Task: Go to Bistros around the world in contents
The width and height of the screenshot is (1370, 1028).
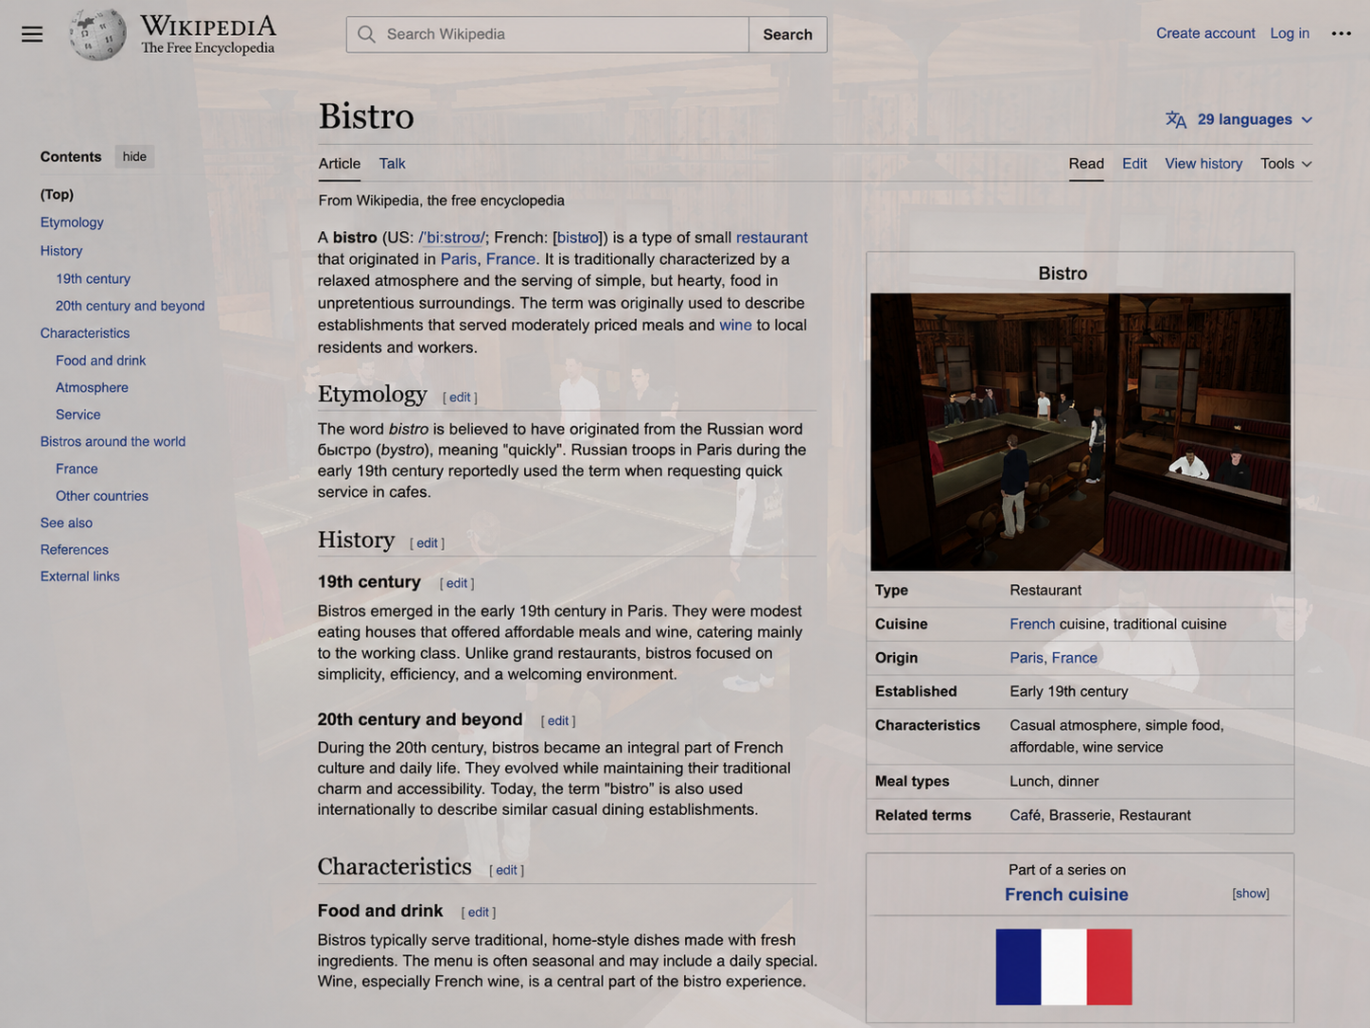Action: tap(113, 441)
